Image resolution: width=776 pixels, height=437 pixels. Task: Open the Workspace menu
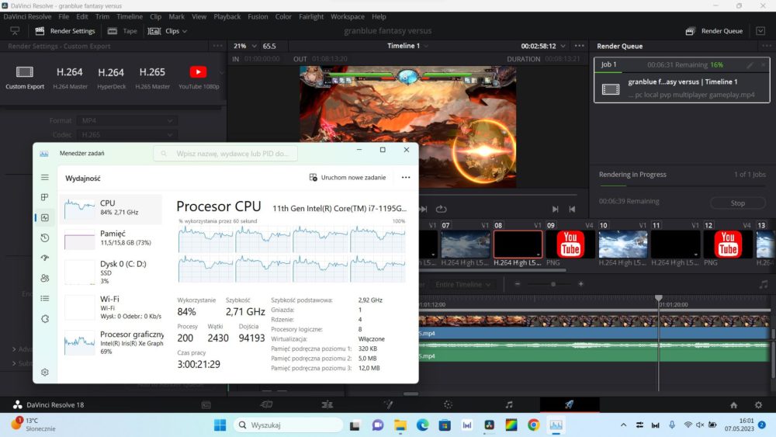click(x=348, y=16)
